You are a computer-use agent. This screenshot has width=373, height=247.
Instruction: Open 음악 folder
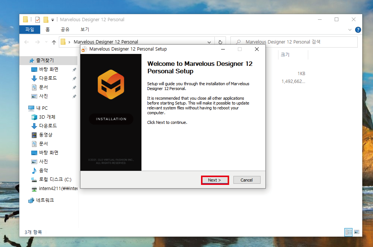44,170
